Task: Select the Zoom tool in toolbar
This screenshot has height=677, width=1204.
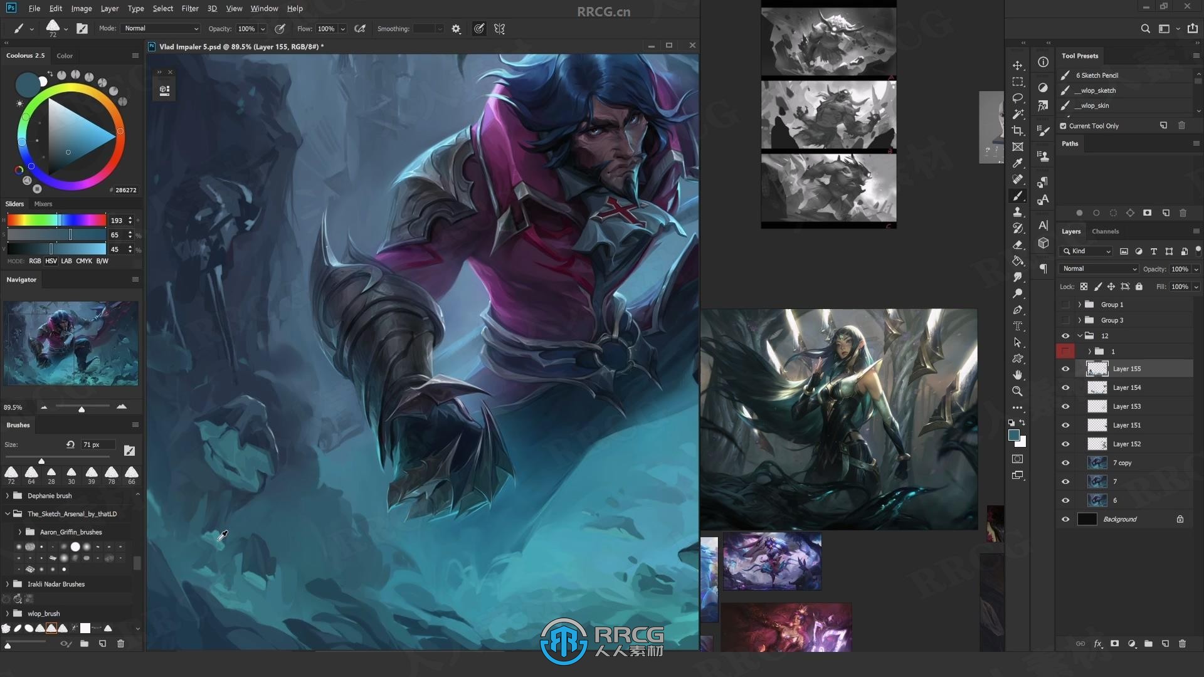Action: click(1018, 392)
